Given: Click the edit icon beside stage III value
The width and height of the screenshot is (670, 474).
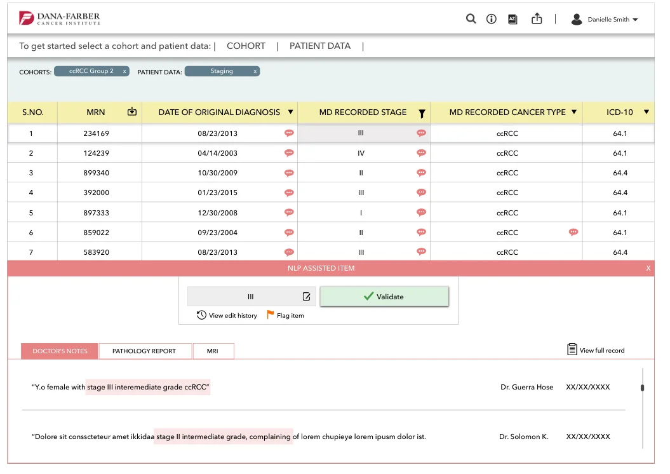Looking at the screenshot, I should tap(306, 296).
